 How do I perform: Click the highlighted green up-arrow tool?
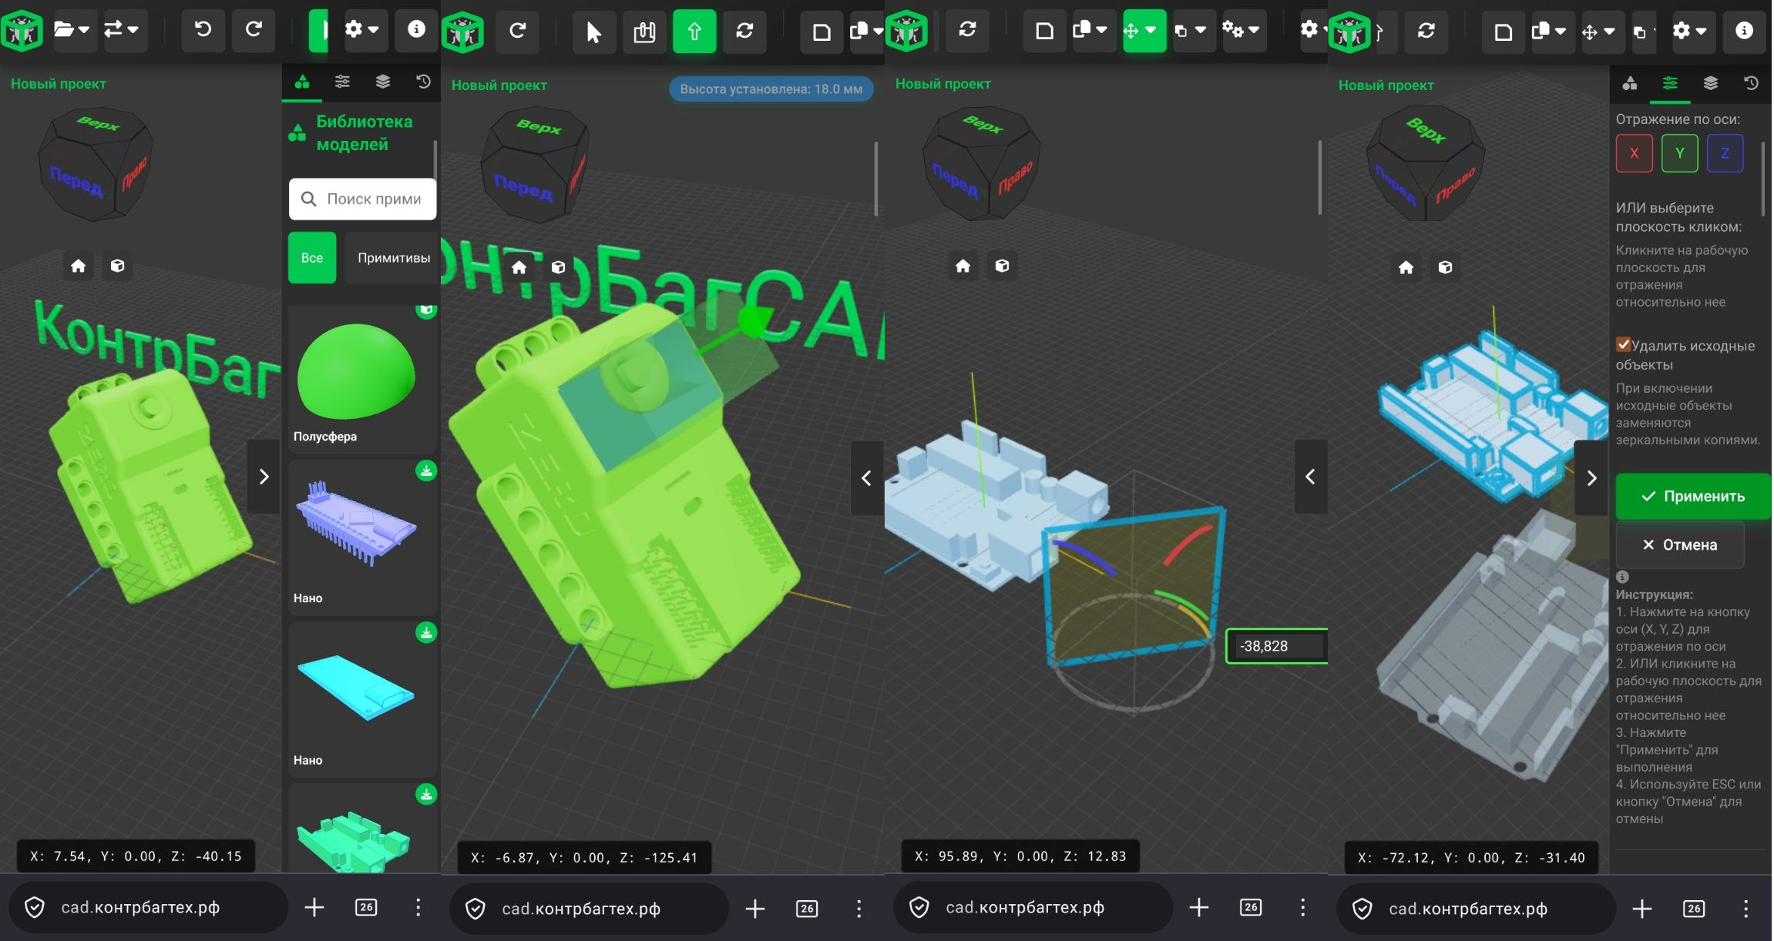(694, 32)
